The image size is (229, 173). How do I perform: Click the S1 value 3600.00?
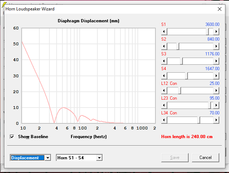212,24
